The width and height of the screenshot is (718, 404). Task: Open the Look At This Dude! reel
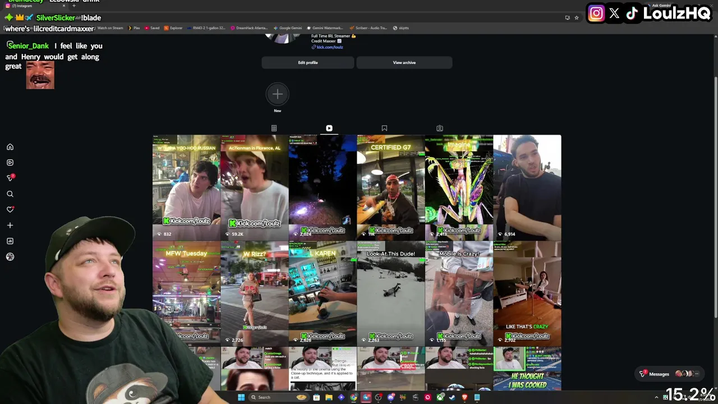tap(391, 293)
